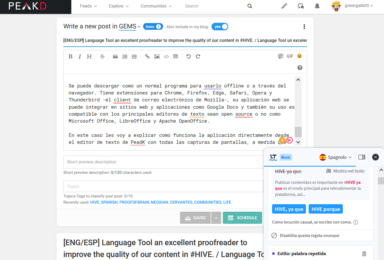Change the Spagnolo language selection
Image resolution: width=384 pixels, height=260 pixels.
[336, 157]
